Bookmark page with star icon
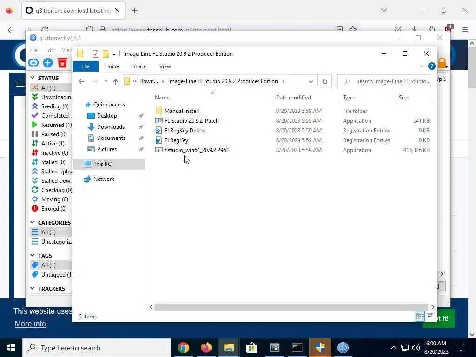 point(353,29)
